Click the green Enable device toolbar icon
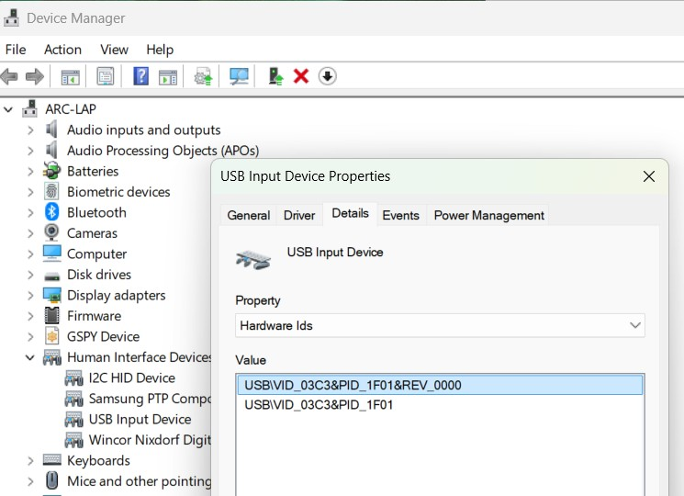The width and height of the screenshot is (684, 496). click(x=275, y=76)
